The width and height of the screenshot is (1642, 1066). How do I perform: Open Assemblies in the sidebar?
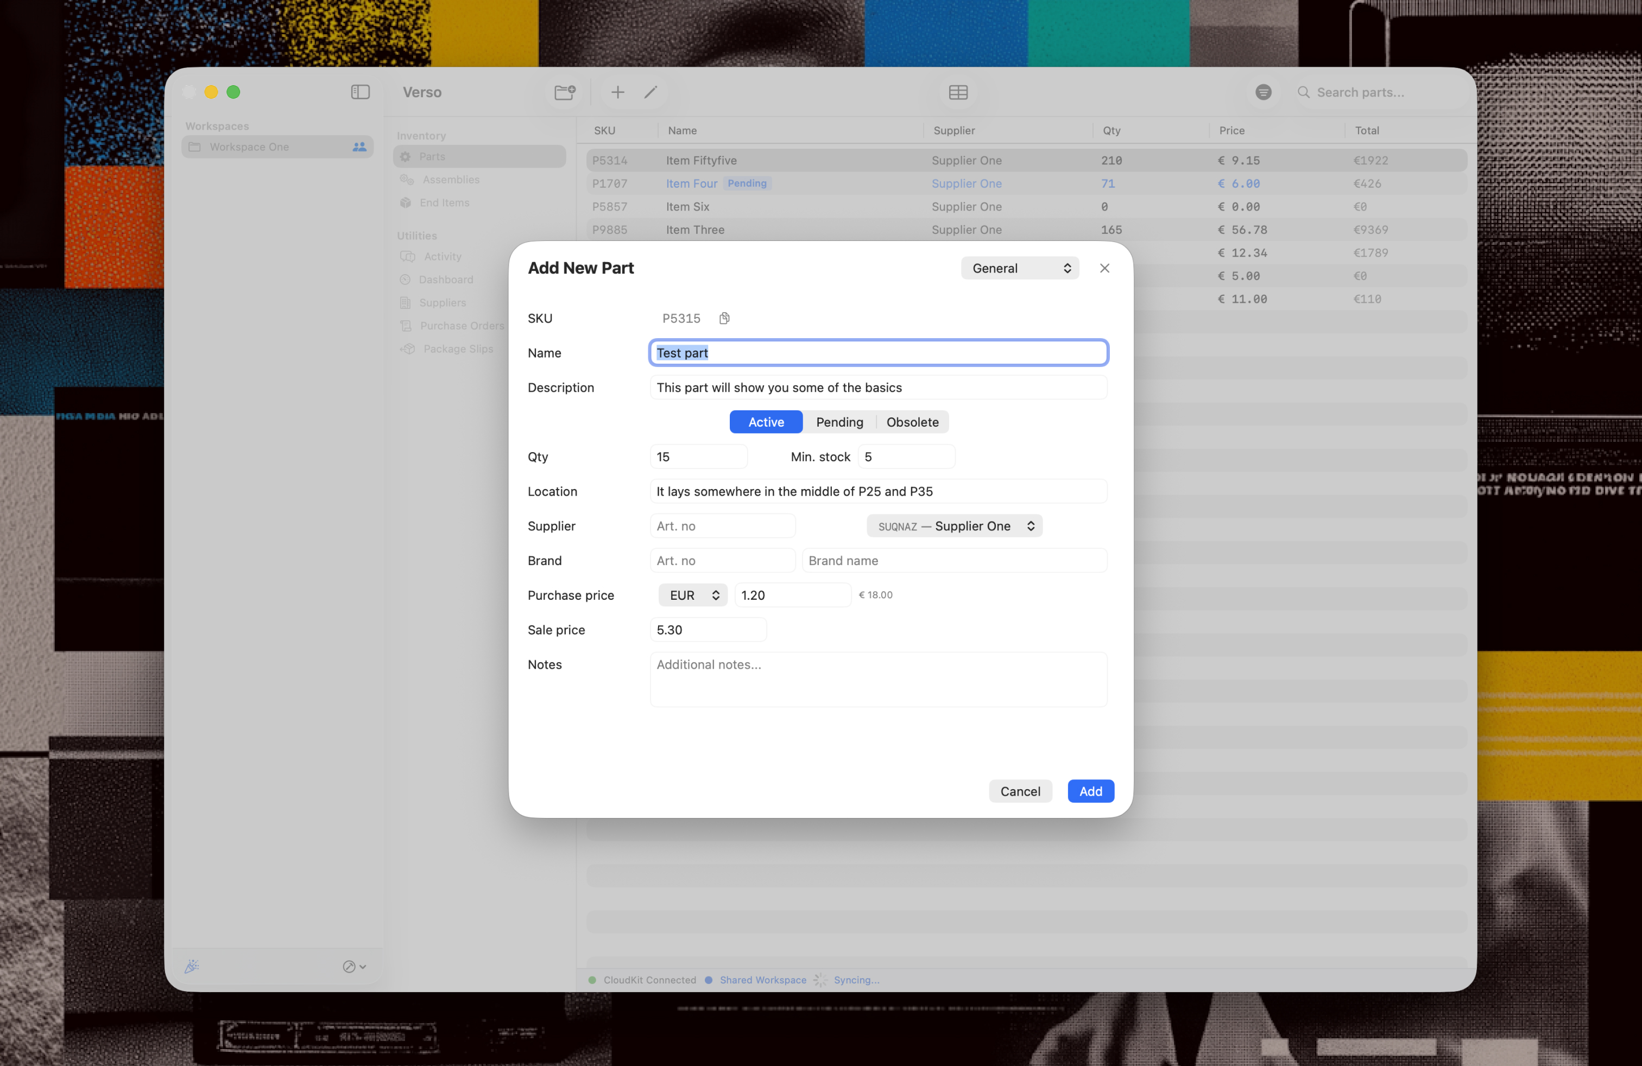[451, 179]
